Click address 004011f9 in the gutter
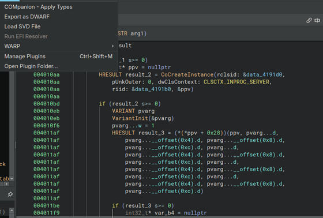 tap(47, 213)
